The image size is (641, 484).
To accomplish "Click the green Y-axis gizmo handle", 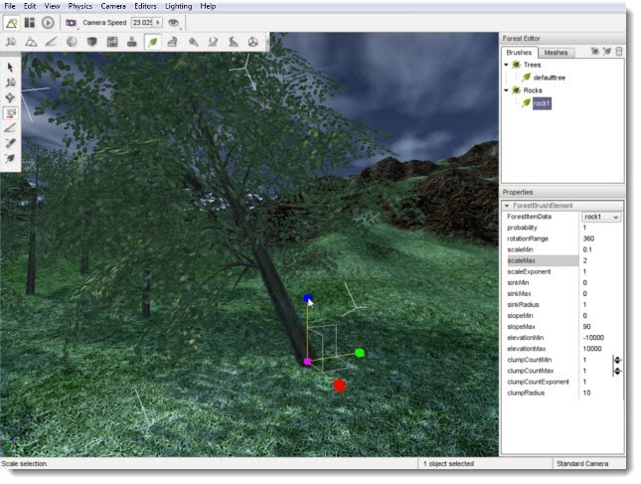I will [x=360, y=353].
